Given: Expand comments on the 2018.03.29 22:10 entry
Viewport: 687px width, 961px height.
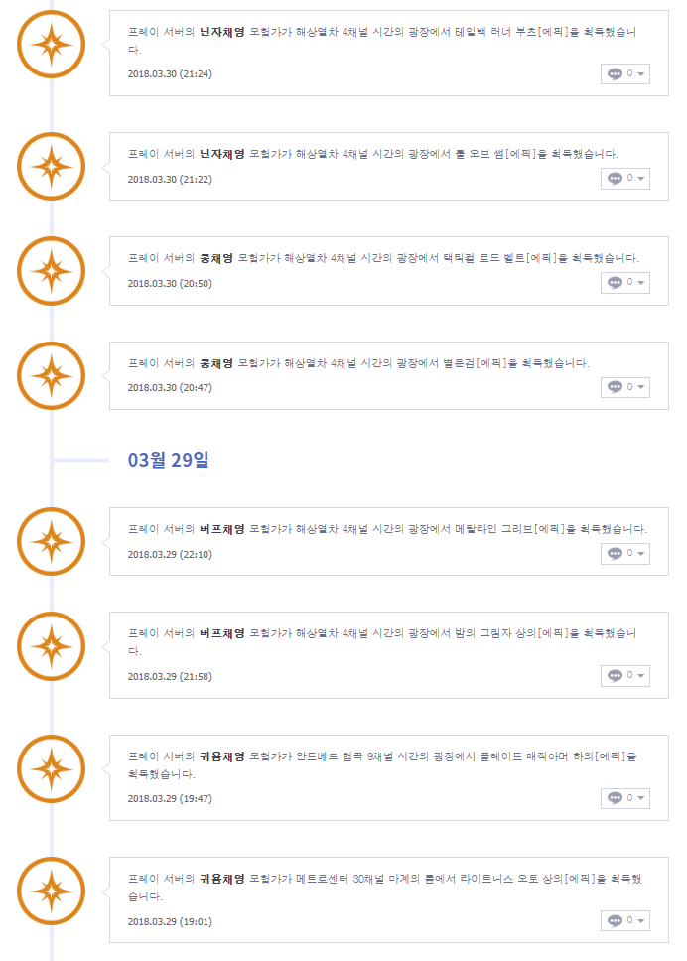Looking at the screenshot, I should tap(625, 553).
